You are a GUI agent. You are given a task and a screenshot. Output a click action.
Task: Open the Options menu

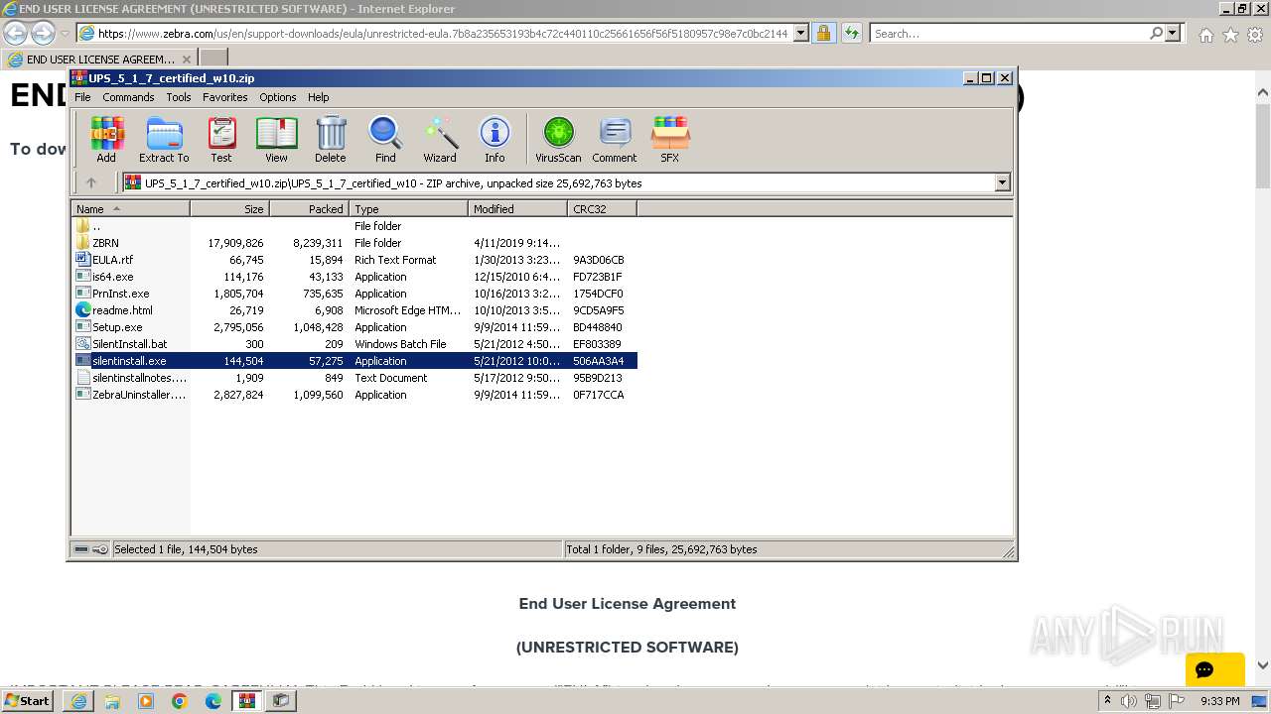tap(278, 97)
